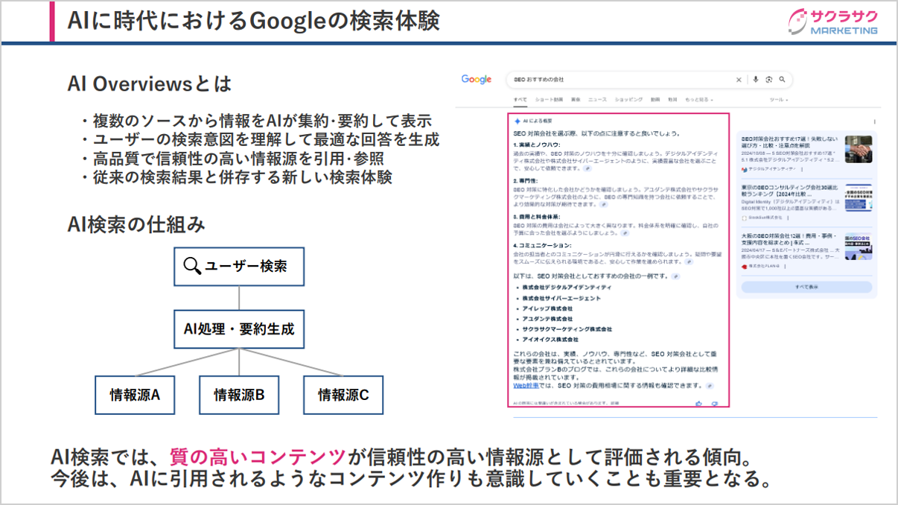Image resolution: width=898 pixels, height=505 pixels.
Task: Select the 情報源C diagram box
Action: click(343, 395)
